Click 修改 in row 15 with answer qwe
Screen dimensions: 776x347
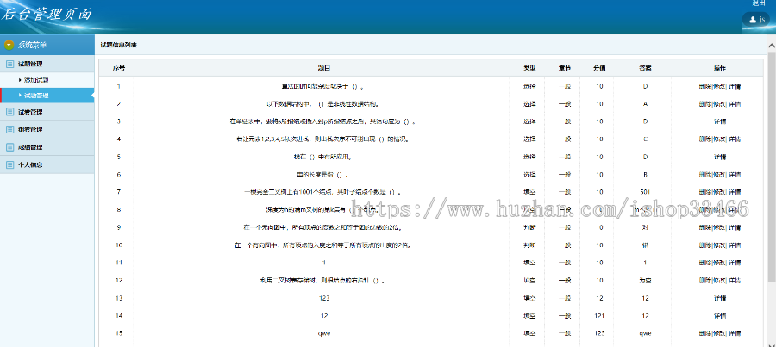coord(718,333)
